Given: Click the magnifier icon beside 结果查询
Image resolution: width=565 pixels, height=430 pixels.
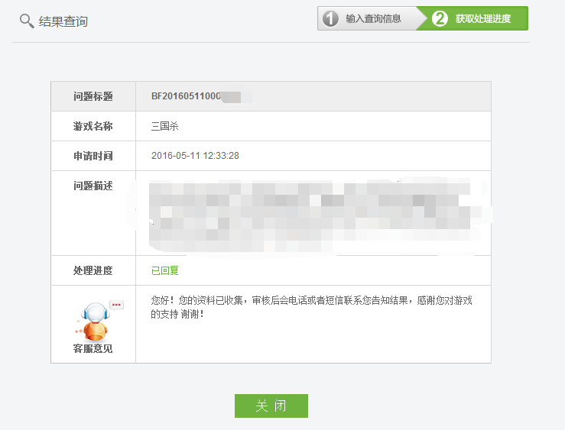Looking at the screenshot, I should pyautogui.click(x=27, y=21).
